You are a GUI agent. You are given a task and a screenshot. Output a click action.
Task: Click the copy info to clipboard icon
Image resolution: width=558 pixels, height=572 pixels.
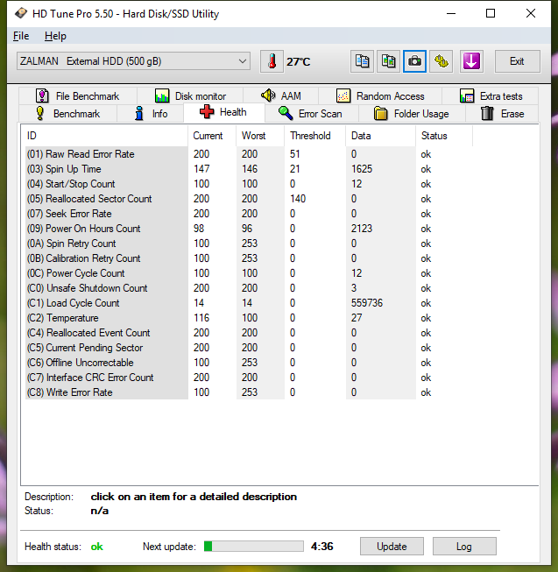click(362, 61)
